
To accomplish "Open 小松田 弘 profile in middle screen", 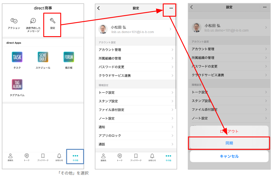I will (136, 29).
